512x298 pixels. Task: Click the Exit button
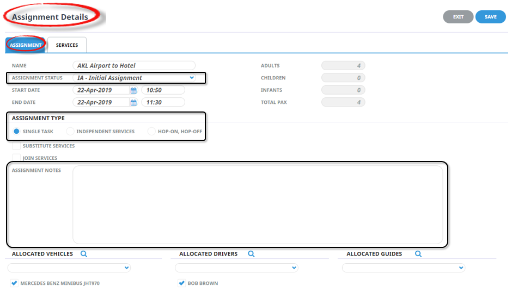pyautogui.click(x=458, y=17)
